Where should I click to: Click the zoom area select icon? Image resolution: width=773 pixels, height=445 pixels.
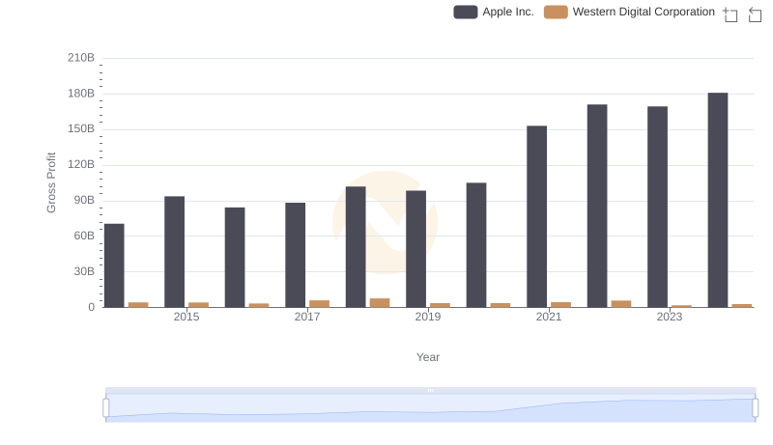click(x=730, y=14)
